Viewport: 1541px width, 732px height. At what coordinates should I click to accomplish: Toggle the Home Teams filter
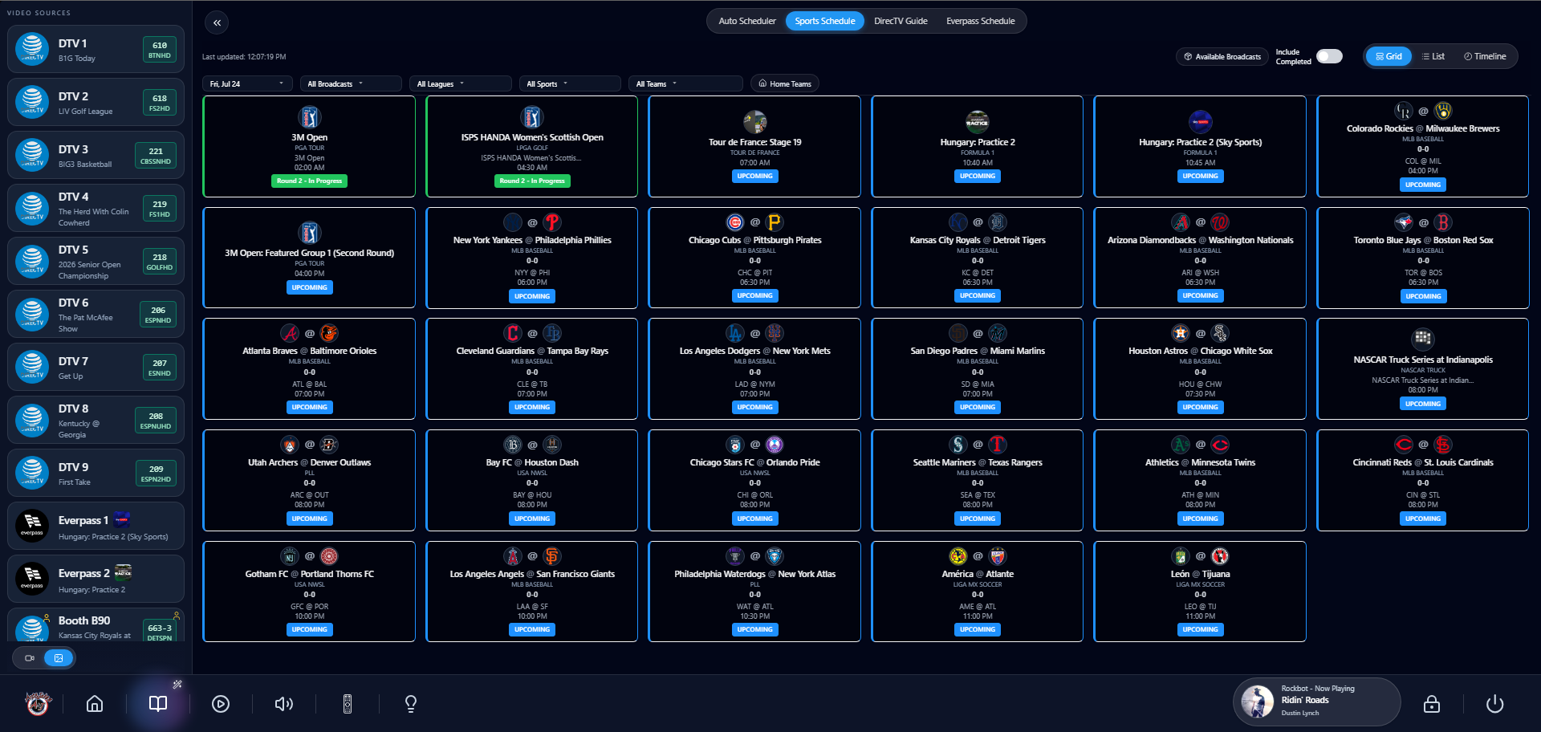point(785,83)
